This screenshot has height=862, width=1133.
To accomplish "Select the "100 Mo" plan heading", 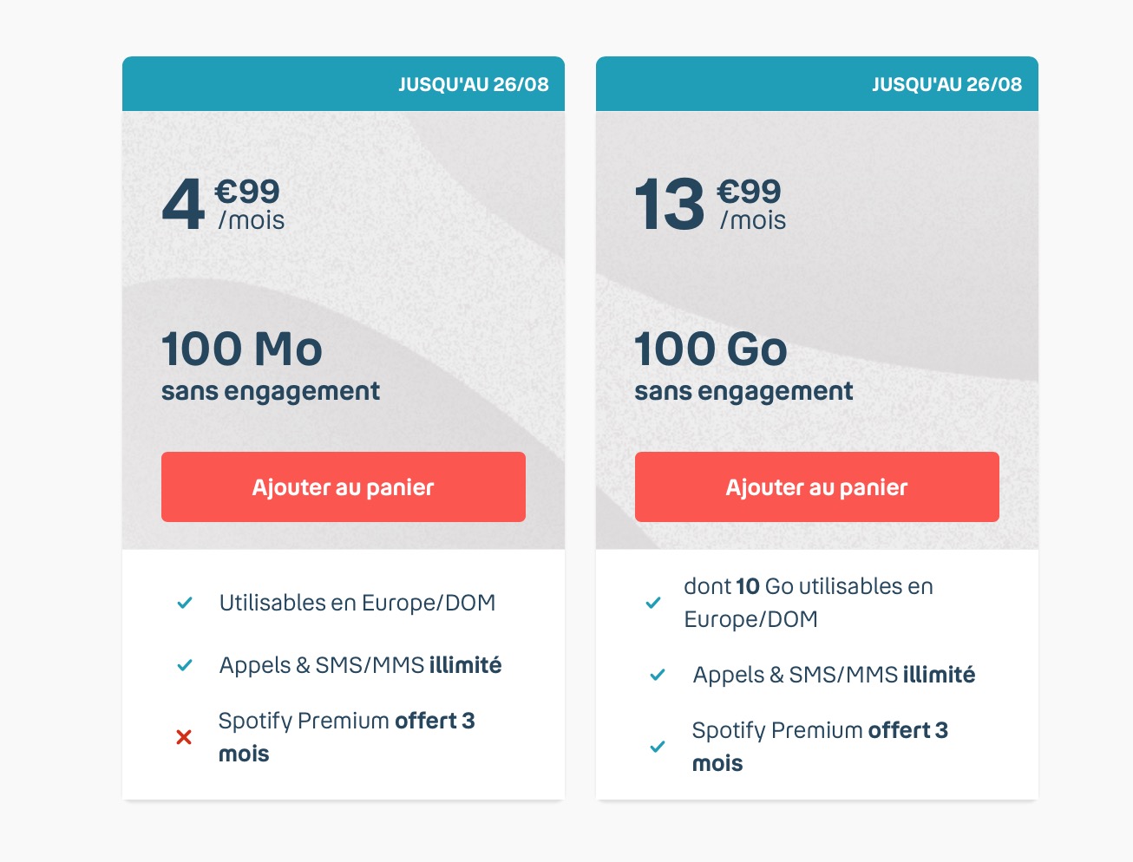I will click(242, 349).
